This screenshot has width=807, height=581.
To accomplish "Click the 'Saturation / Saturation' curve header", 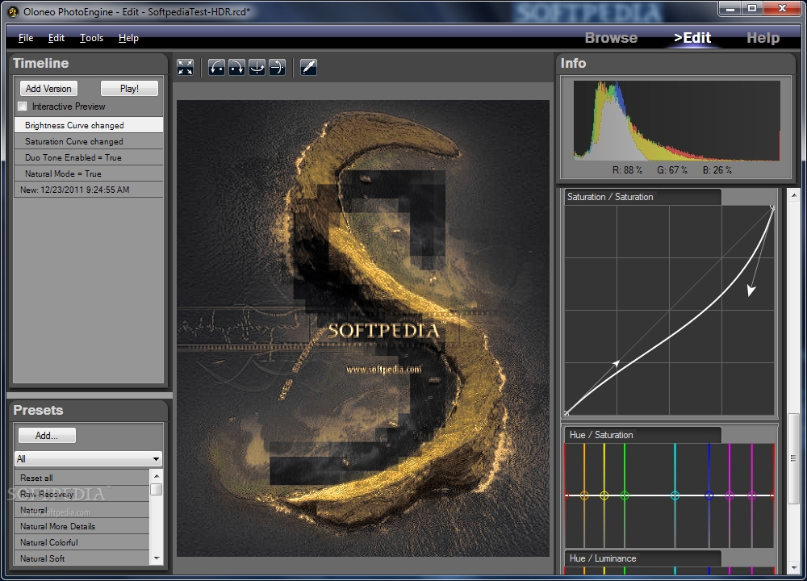I will (x=643, y=197).
